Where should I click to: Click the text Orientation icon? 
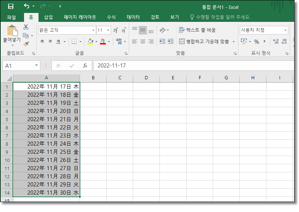coord(162,30)
